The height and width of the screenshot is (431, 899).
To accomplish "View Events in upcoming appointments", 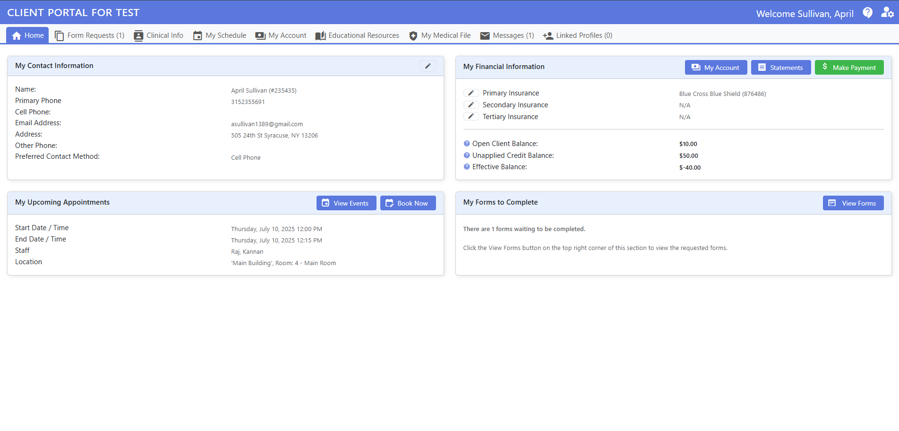I will click(346, 203).
